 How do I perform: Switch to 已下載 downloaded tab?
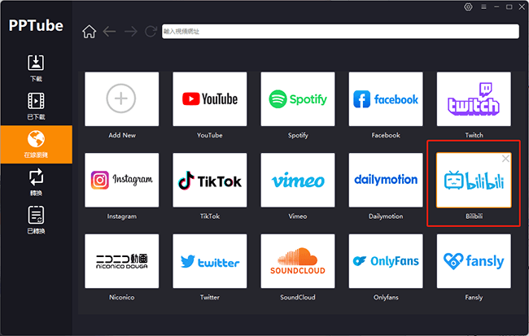point(36,105)
